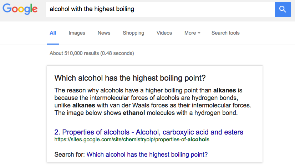The image size is (295, 167).
Task: Open Search tools options
Action: tap(225, 33)
